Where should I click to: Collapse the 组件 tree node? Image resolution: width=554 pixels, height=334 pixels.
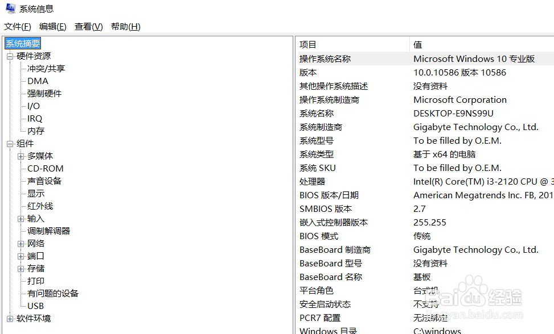coord(10,143)
